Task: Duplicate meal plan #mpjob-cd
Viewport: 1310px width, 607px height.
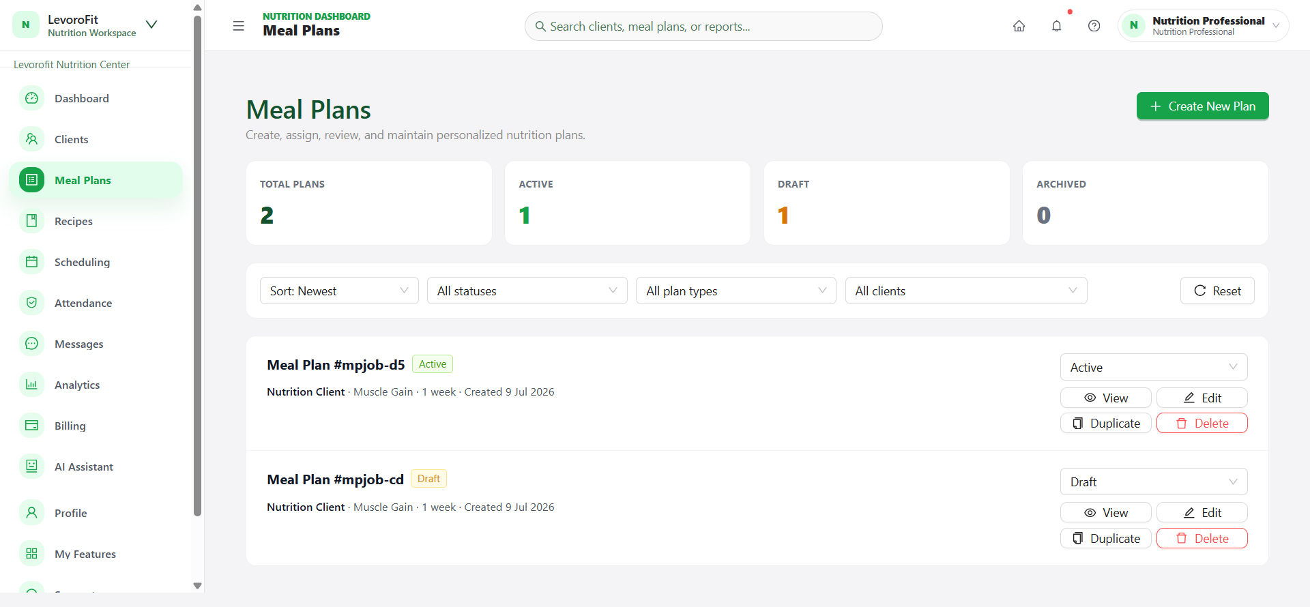Action: [1105, 538]
